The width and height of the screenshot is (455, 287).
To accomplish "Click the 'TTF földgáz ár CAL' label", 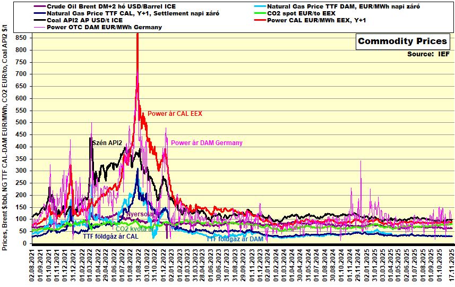I will (x=110, y=237).
